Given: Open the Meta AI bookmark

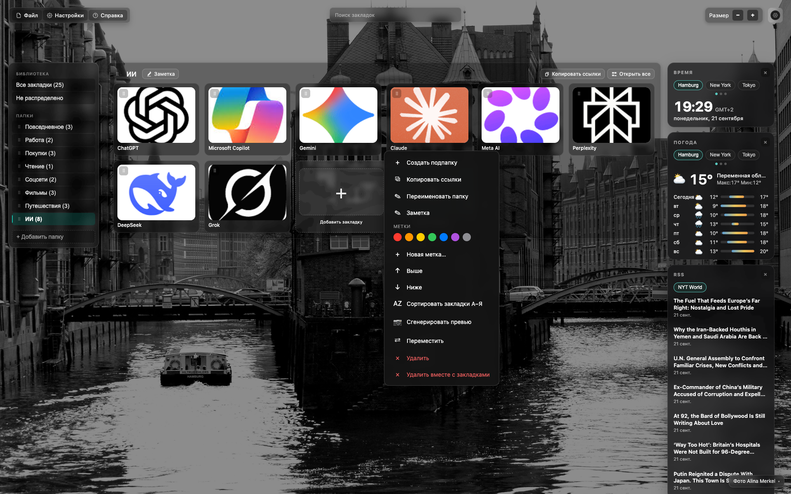Looking at the screenshot, I should coord(520,115).
